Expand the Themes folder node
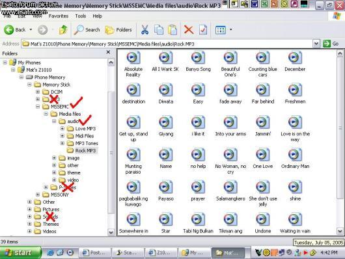The width and height of the screenshot is (345, 259). tap(29, 224)
